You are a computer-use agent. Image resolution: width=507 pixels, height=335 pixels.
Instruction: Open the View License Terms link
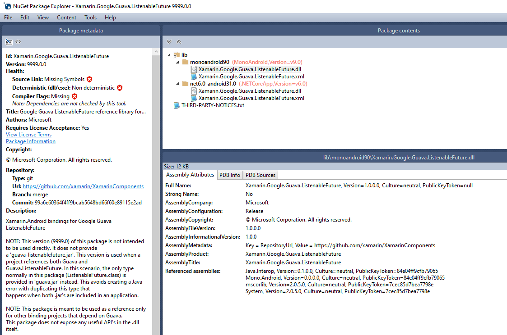(x=28, y=135)
